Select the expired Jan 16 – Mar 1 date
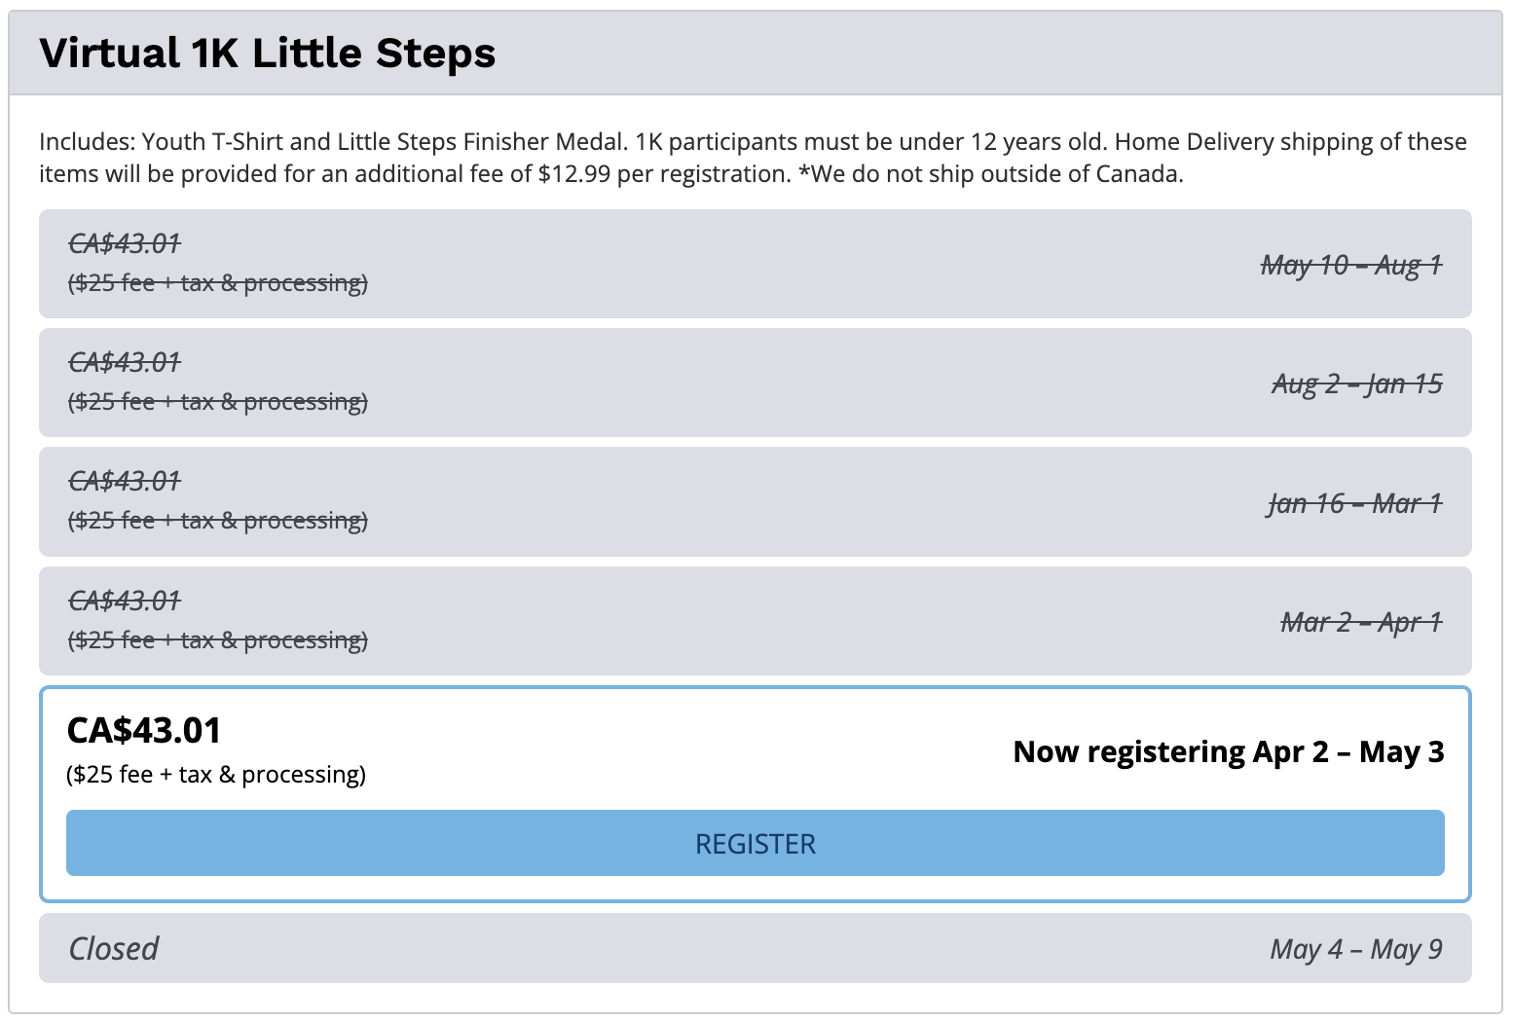This screenshot has width=1513, height=1022. pyautogui.click(x=1354, y=503)
